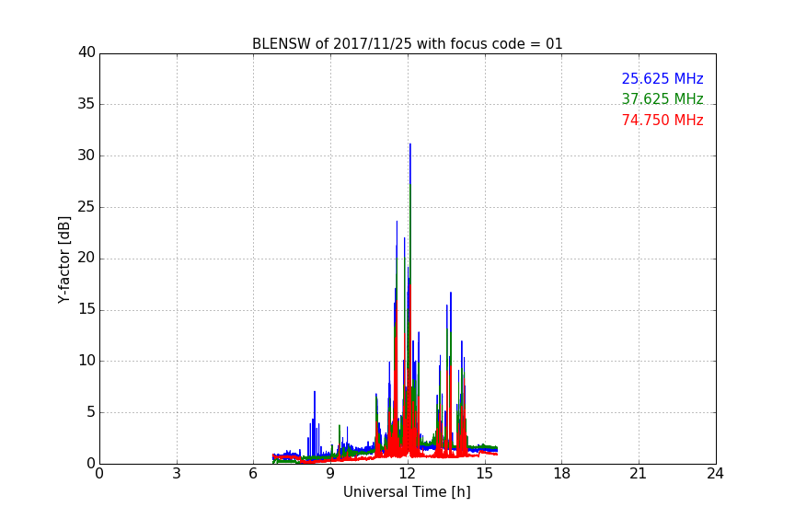Click the tallest blue peak tip near 31 dB
Viewport: 795px width, 530px height.
click(x=410, y=144)
